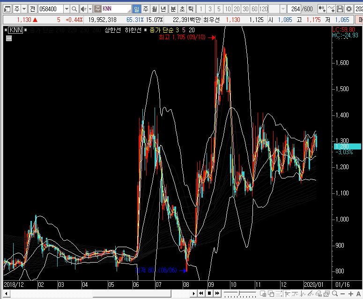
Task: Zoom in chart with plus icon
Action: (351, 294)
